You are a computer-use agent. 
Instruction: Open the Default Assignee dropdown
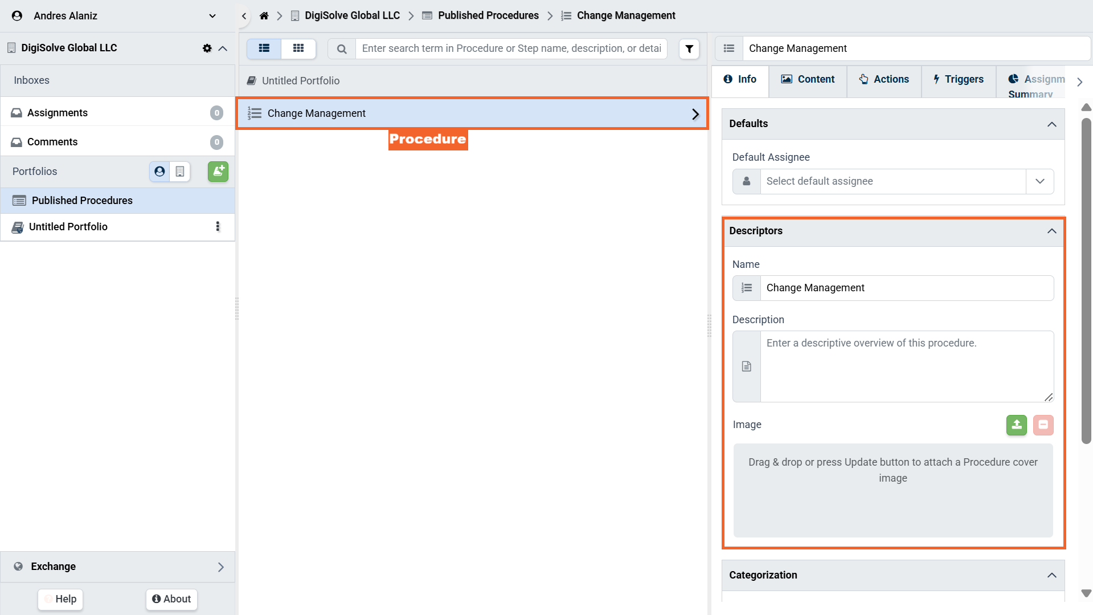pyautogui.click(x=1039, y=181)
